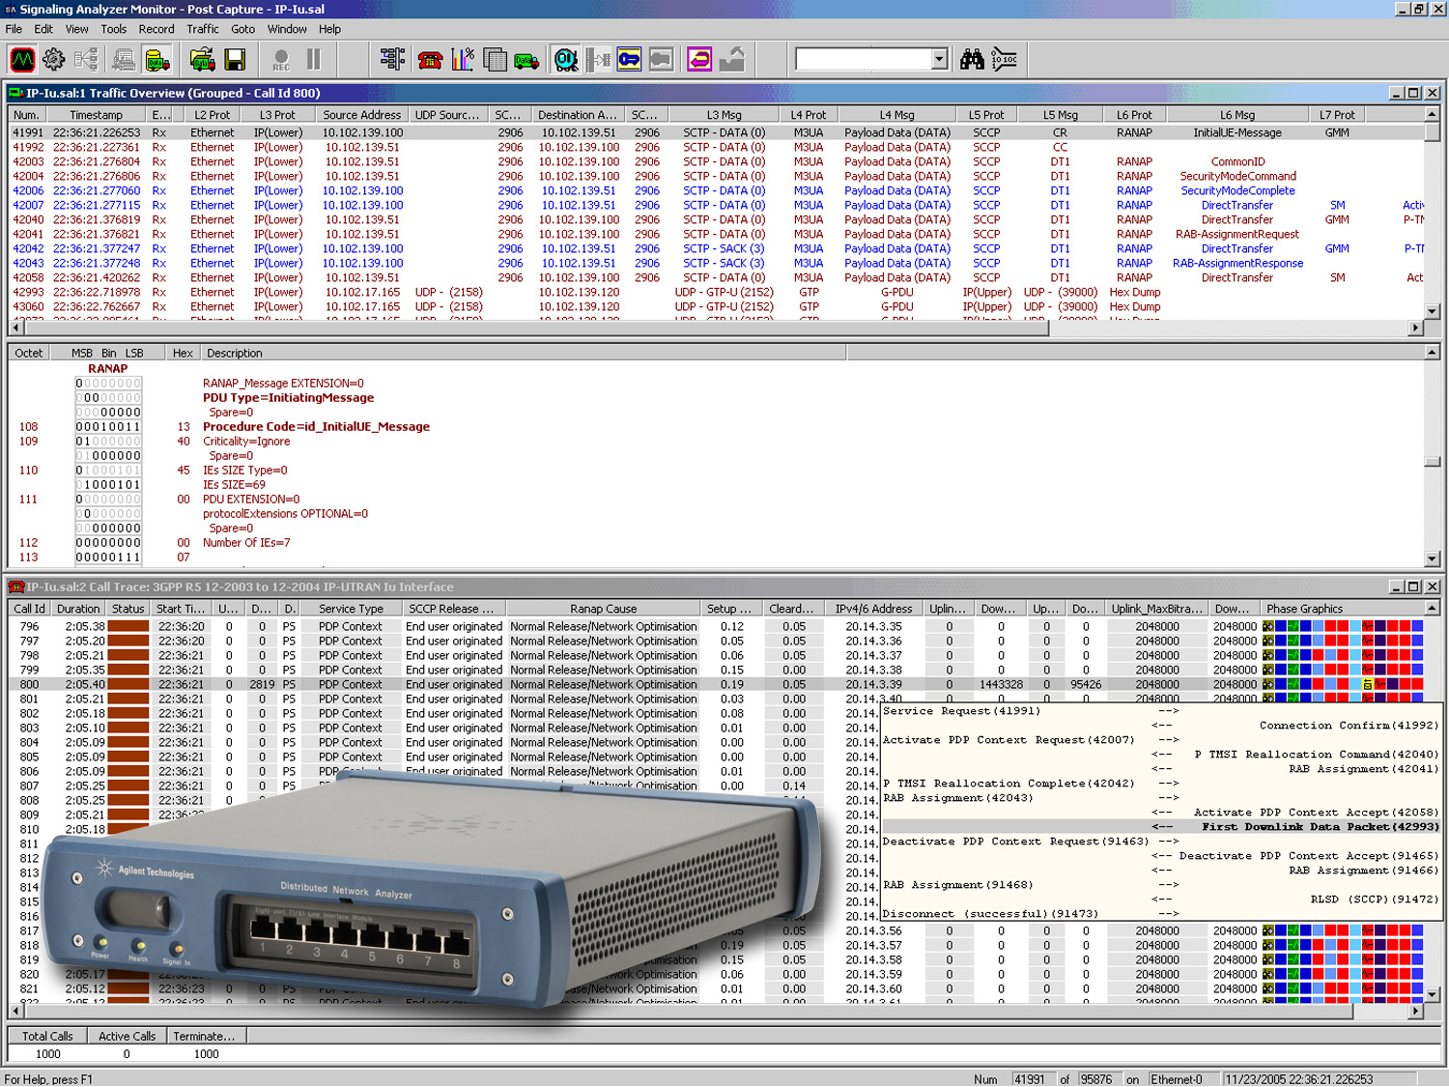Open the Traffic menu
This screenshot has width=1449, height=1087.
(203, 29)
